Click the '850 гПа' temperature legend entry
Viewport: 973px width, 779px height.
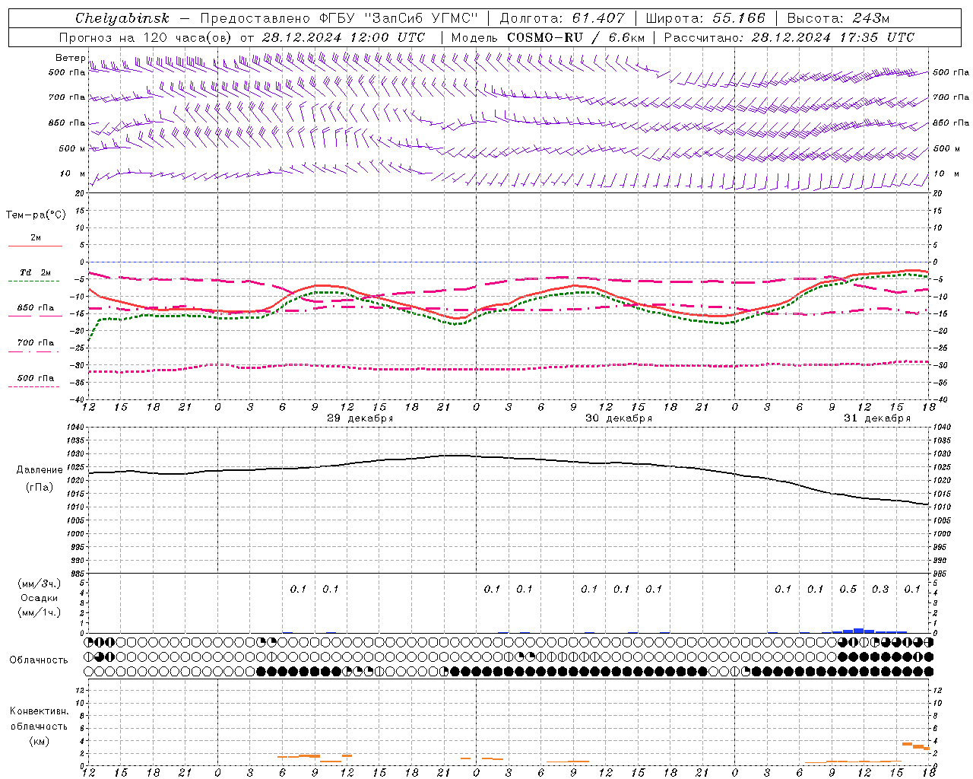[35, 308]
